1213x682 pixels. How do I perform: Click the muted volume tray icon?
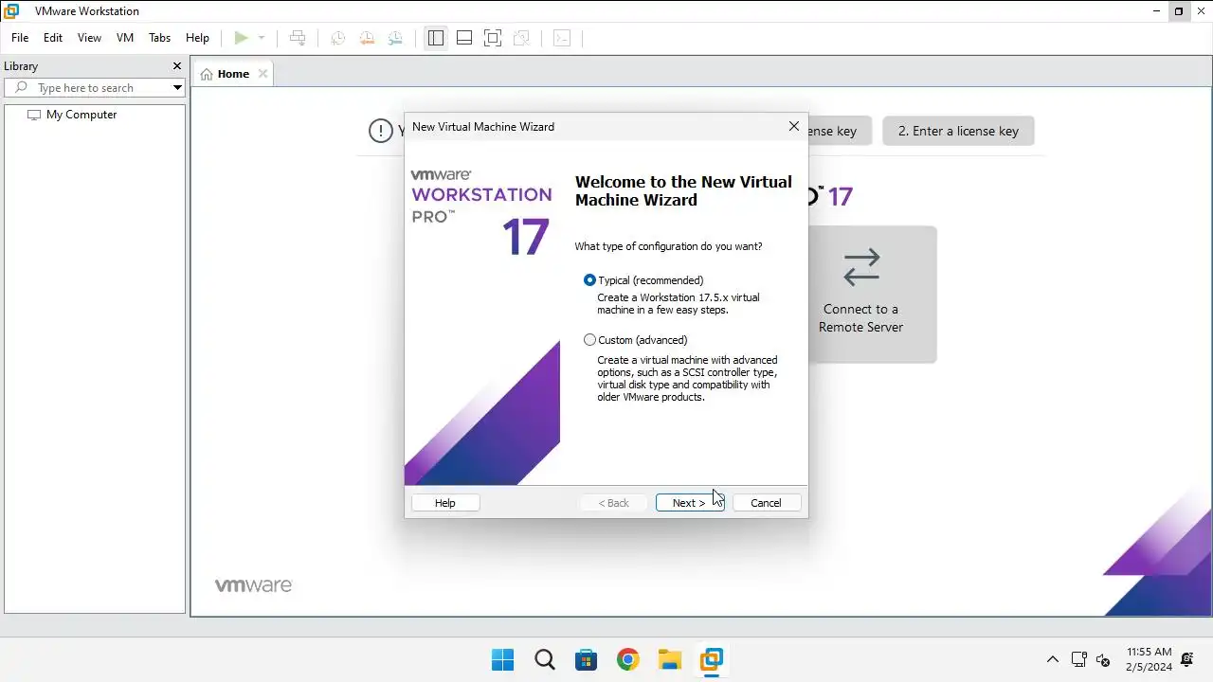coord(1102,660)
